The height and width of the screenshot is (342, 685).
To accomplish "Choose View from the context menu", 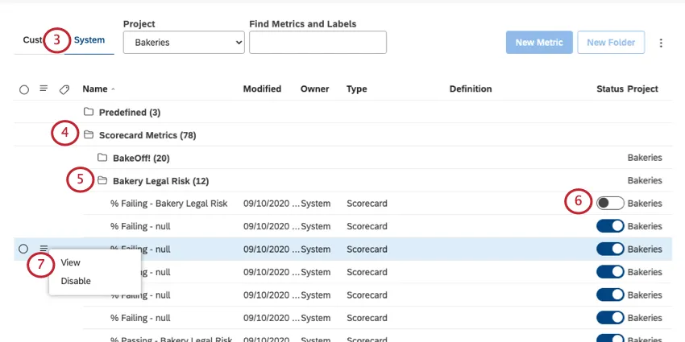I will [x=71, y=262].
